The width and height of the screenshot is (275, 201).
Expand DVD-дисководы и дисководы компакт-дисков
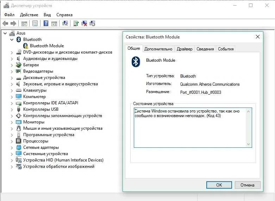tap(12, 52)
